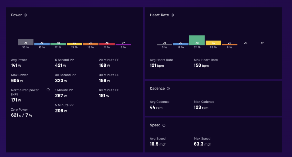Open the Cadence info icon
The image size is (292, 157).
pos(168,88)
